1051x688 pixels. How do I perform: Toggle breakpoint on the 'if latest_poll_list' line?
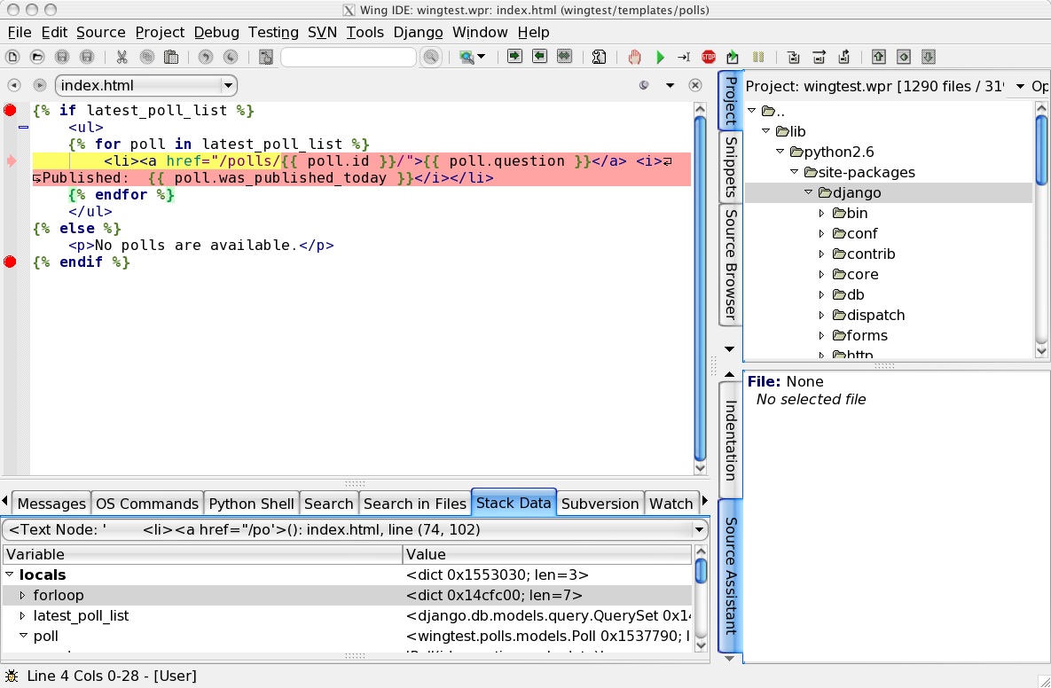(x=10, y=110)
